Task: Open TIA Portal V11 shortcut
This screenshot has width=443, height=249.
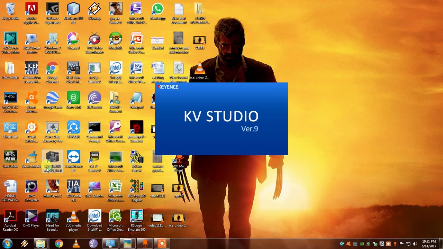Action: tap(73, 191)
